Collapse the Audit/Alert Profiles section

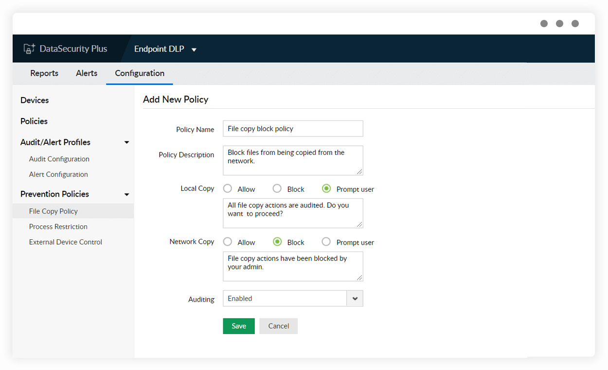126,142
